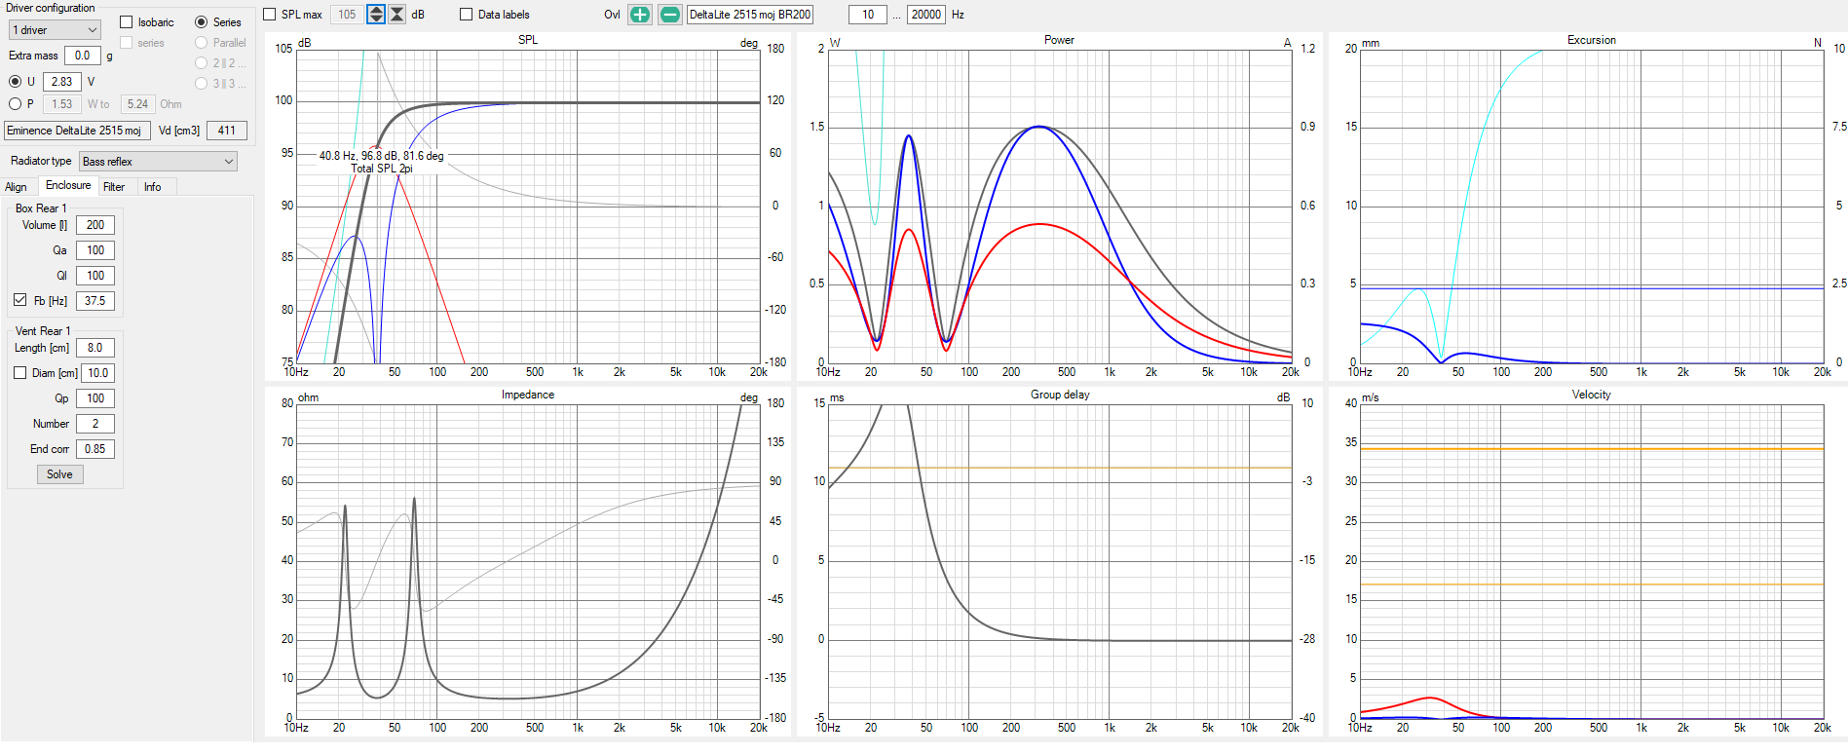The width and height of the screenshot is (1848, 755).
Task: Click the 'Vent Rear 1' group label
Action: coord(43,331)
